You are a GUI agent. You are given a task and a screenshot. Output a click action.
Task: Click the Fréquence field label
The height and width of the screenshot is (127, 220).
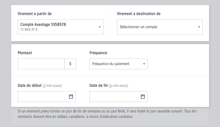tap(98, 53)
